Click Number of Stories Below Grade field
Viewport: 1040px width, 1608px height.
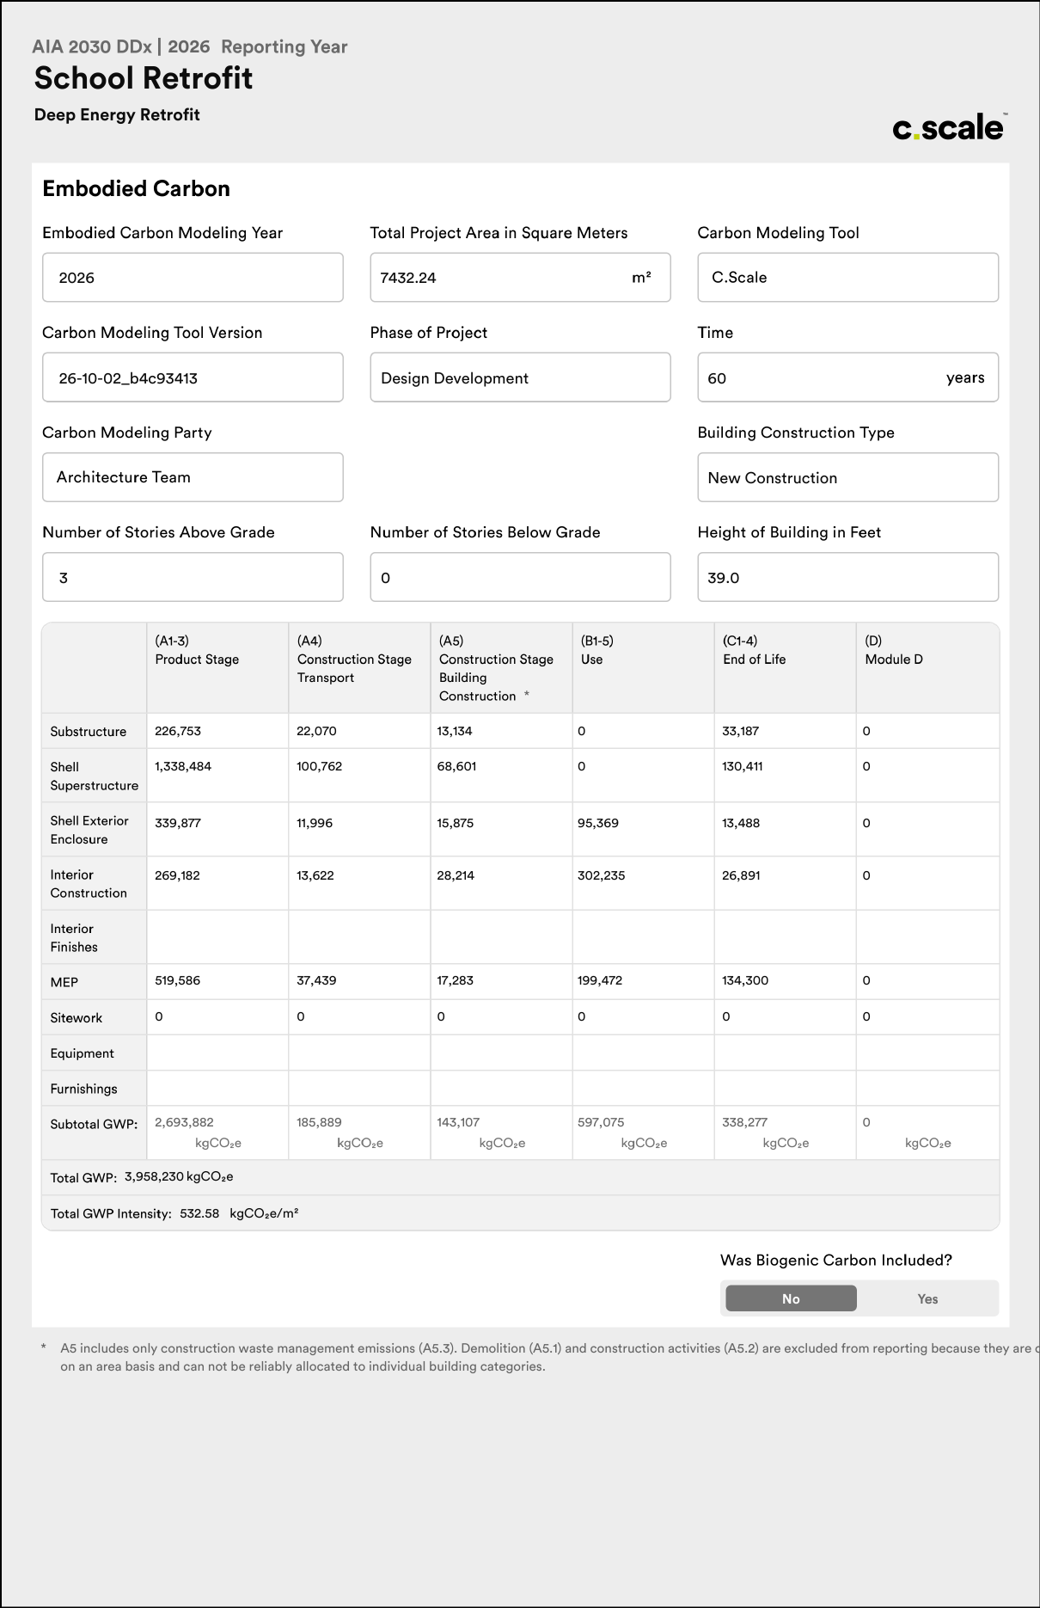(520, 577)
